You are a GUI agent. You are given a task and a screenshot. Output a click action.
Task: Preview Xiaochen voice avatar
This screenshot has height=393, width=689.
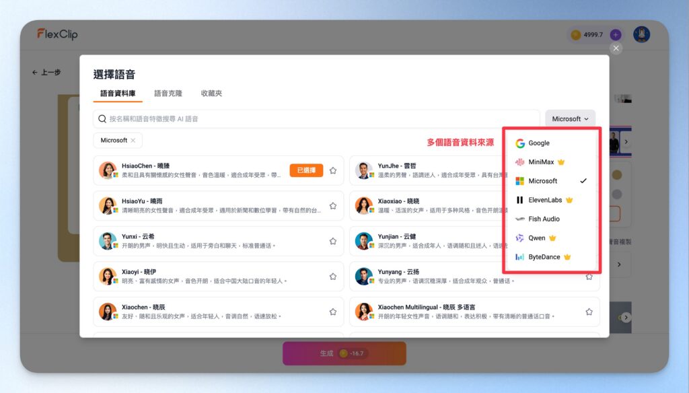[x=108, y=312]
